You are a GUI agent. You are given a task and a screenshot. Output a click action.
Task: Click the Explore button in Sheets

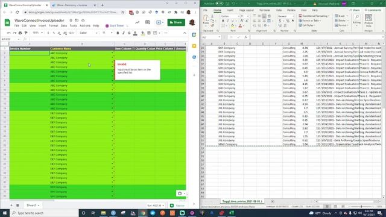point(177,206)
